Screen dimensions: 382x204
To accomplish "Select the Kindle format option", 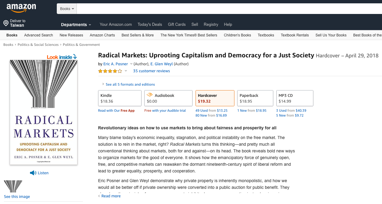I will (x=120, y=98).
